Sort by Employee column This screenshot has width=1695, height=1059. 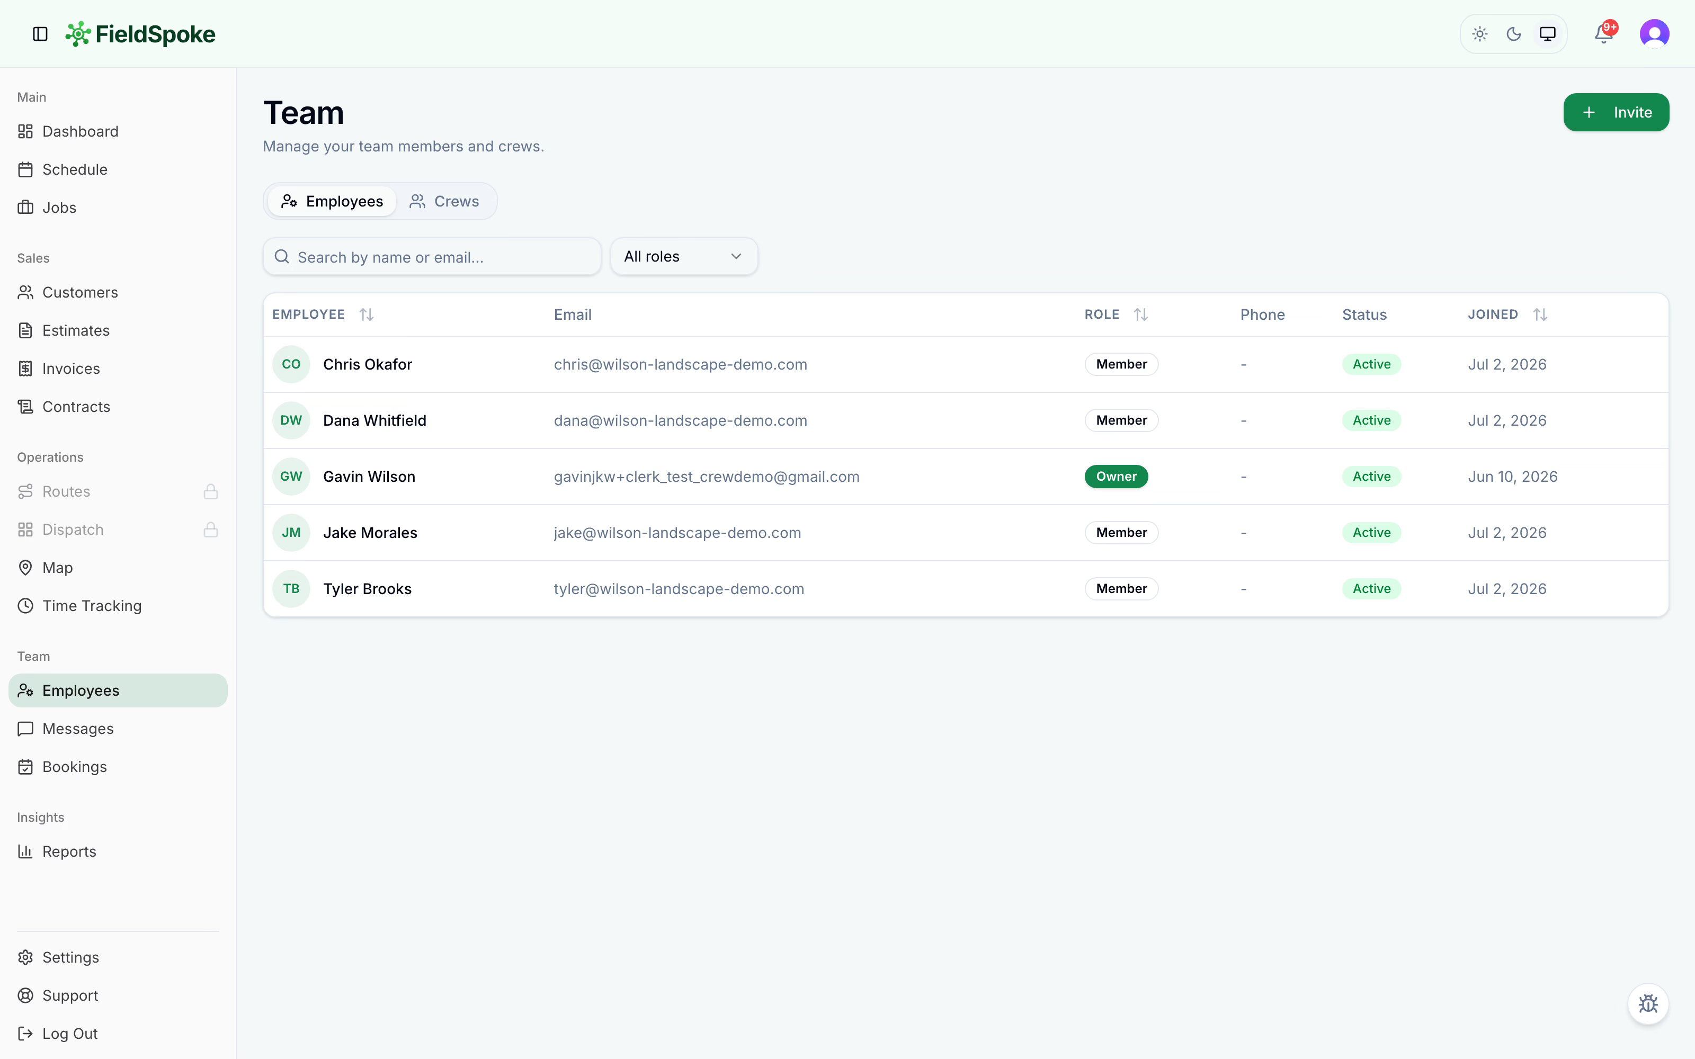tap(323, 315)
